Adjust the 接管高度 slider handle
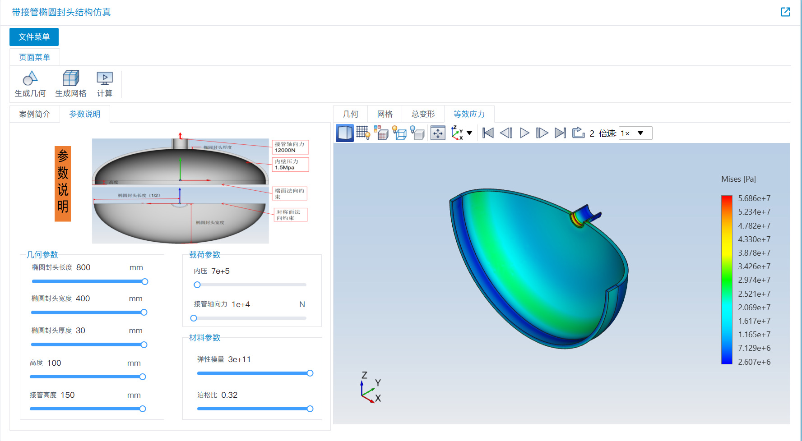The image size is (802, 441). tap(143, 409)
